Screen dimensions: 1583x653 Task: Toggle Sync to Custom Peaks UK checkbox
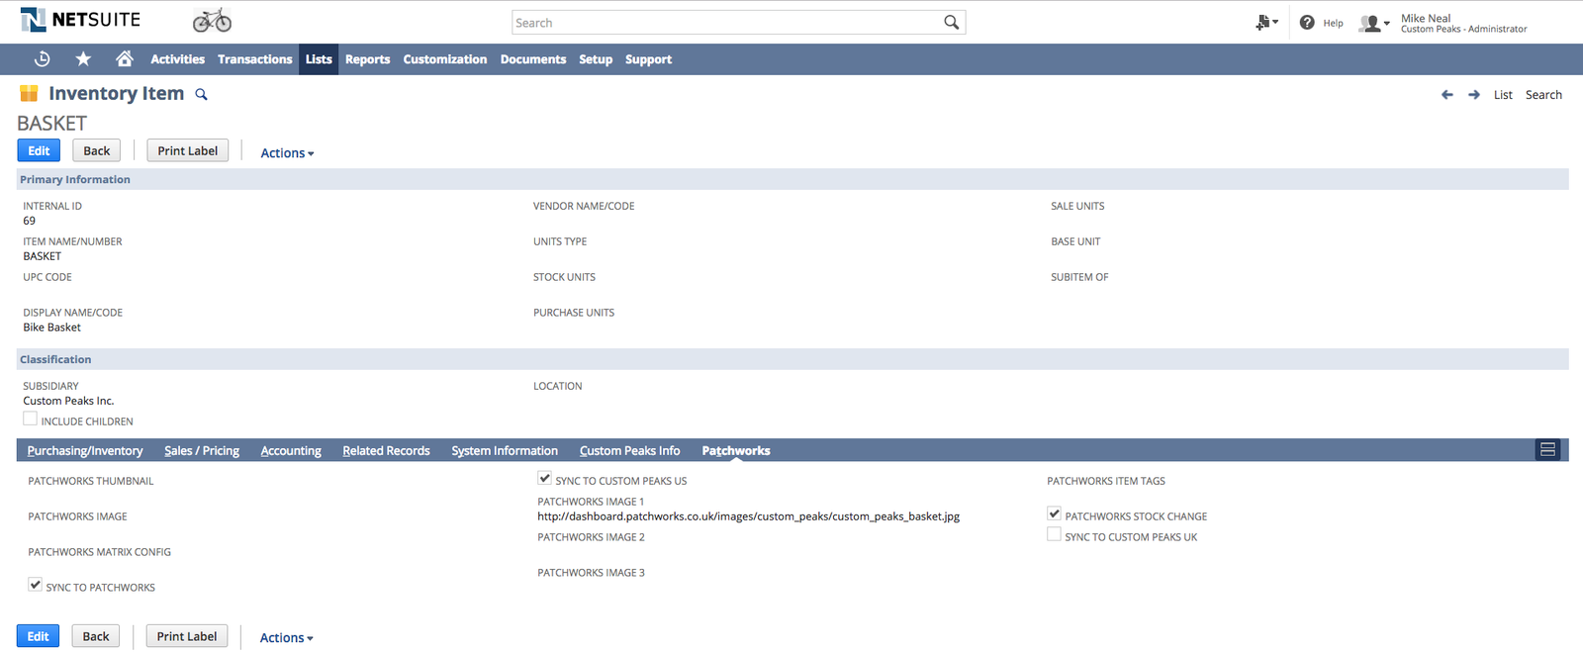click(1054, 534)
